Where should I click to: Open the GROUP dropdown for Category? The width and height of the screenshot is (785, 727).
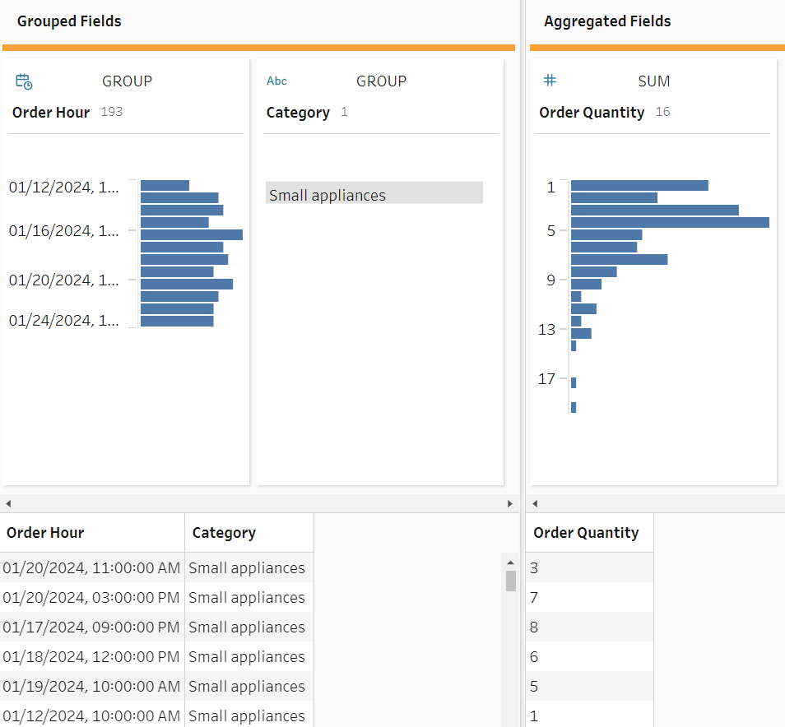coord(381,81)
